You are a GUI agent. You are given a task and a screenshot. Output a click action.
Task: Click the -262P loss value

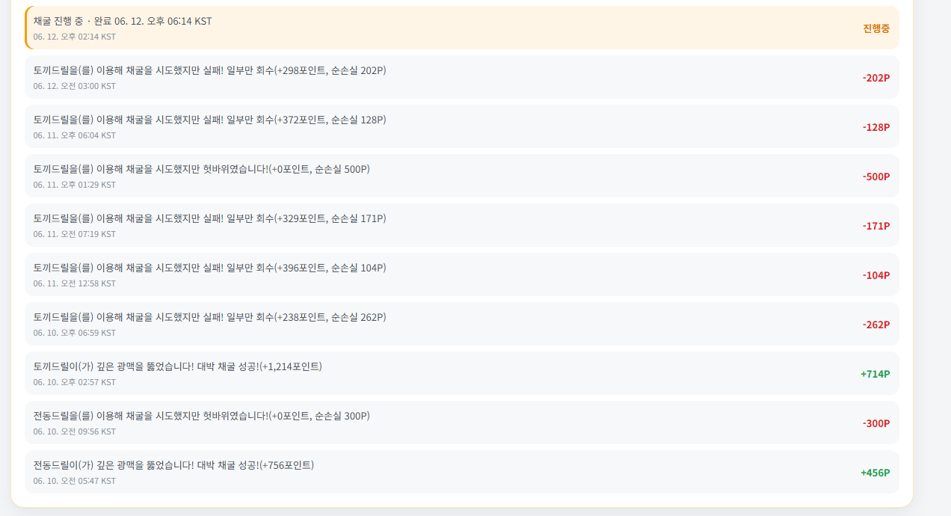pyautogui.click(x=876, y=325)
